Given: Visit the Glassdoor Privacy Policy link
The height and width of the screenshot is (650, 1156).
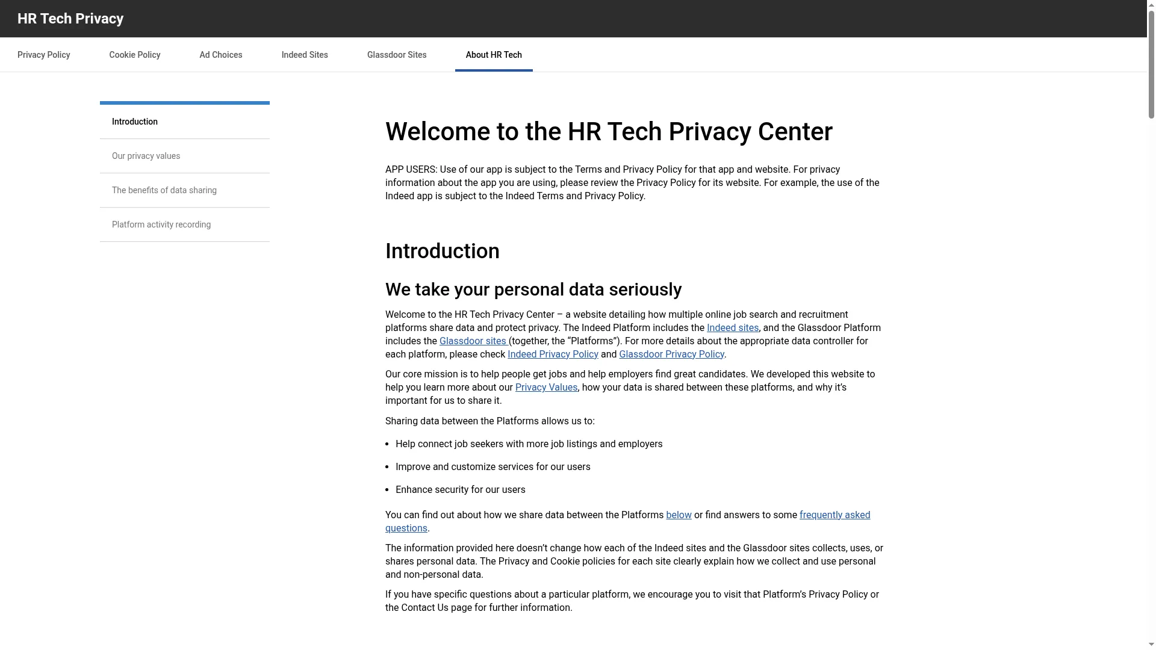Looking at the screenshot, I should pyautogui.click(x=671, y=354).
